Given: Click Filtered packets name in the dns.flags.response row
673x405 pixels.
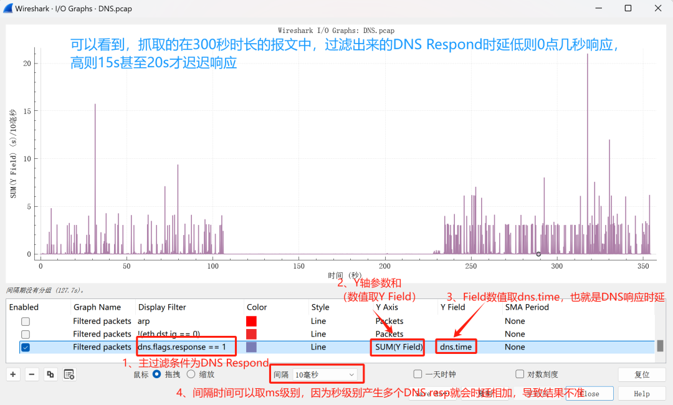Looking at the screenshot, I should (x=102, y=347).
